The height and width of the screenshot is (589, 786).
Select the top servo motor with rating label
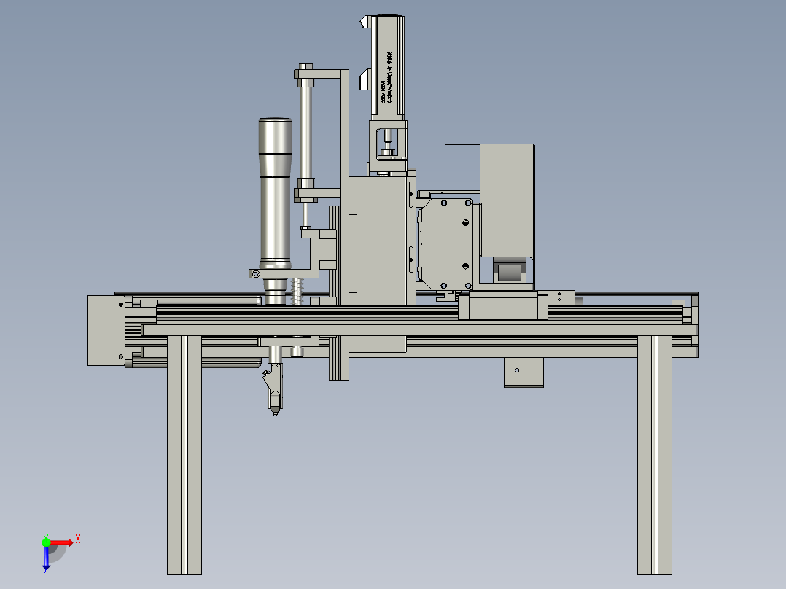click(387, 66)
